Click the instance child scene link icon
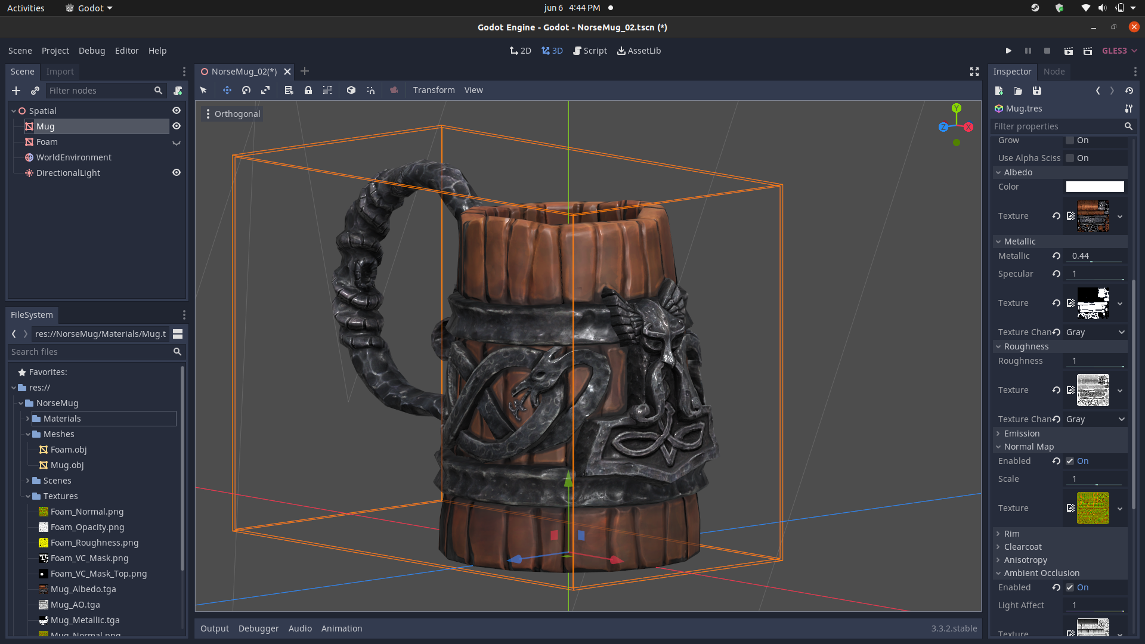1145x644 pixels. [35, 91]
